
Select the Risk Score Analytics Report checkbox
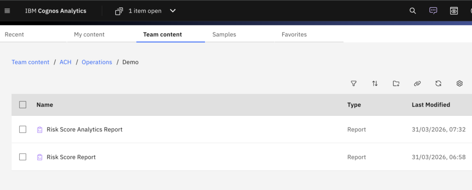click(23, 130)
